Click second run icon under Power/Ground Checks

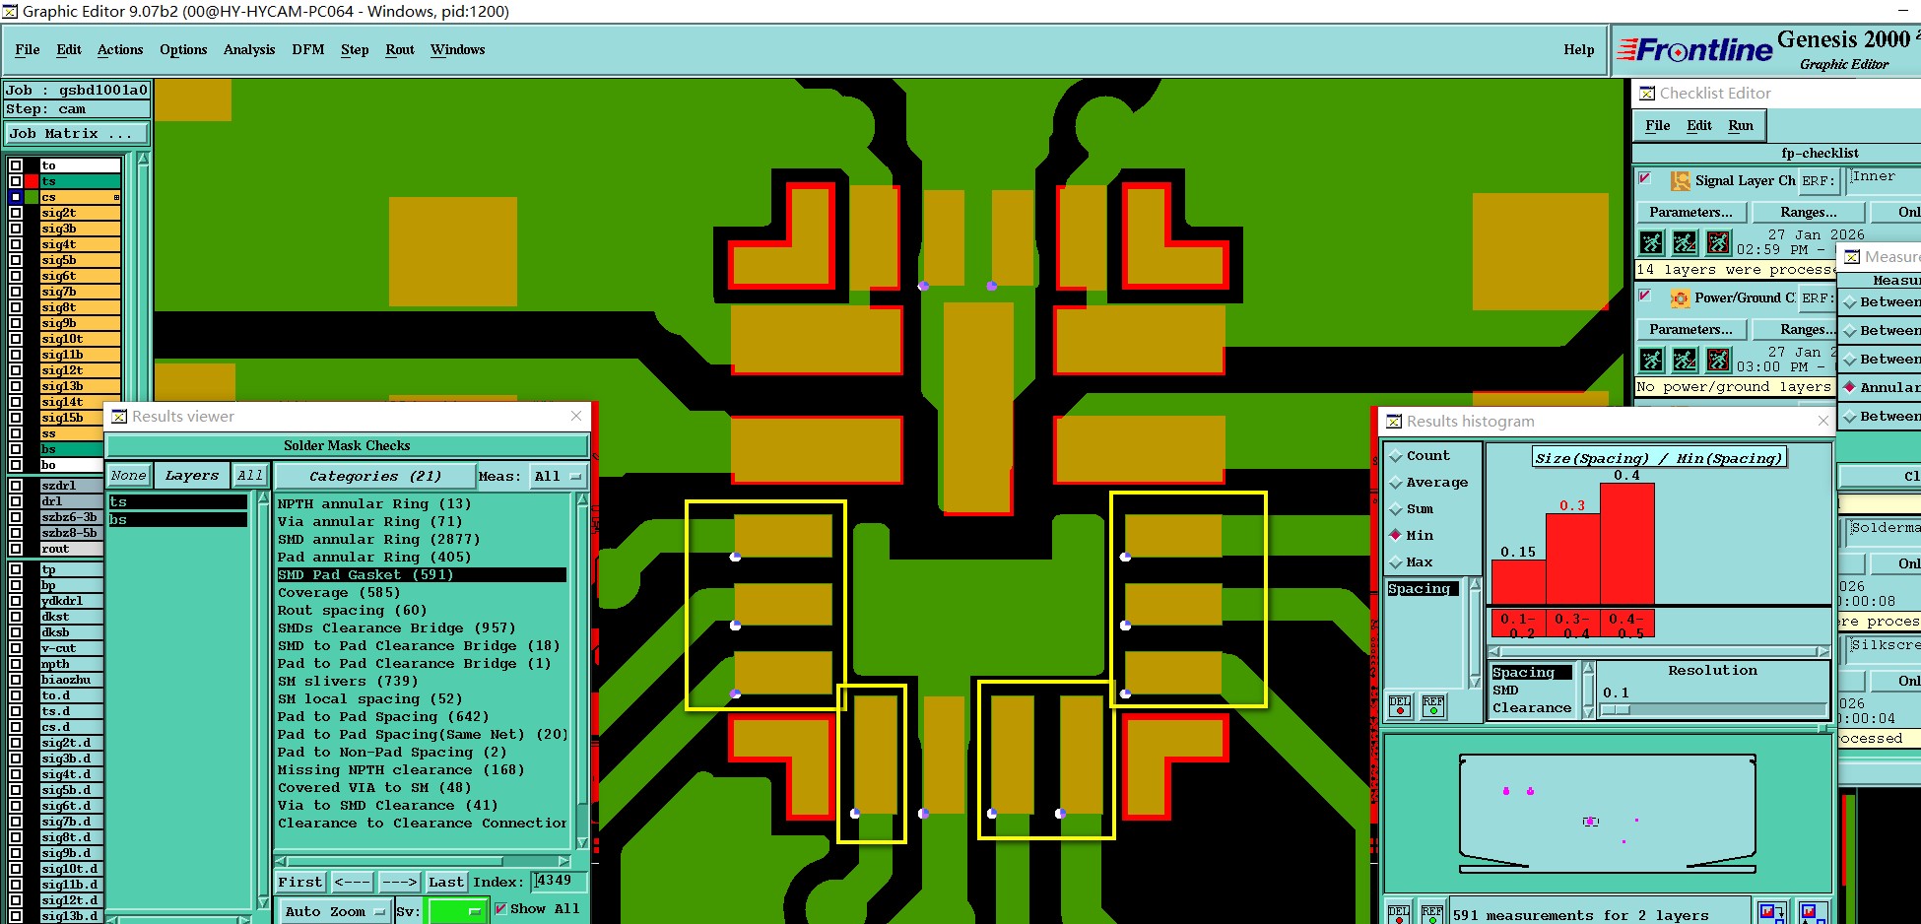coord(1685,360)
